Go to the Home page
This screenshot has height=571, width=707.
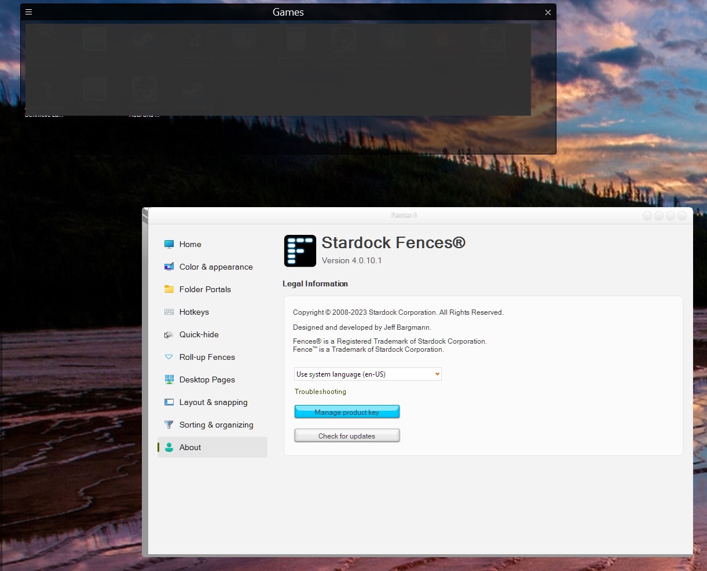[x=213, y=244]
